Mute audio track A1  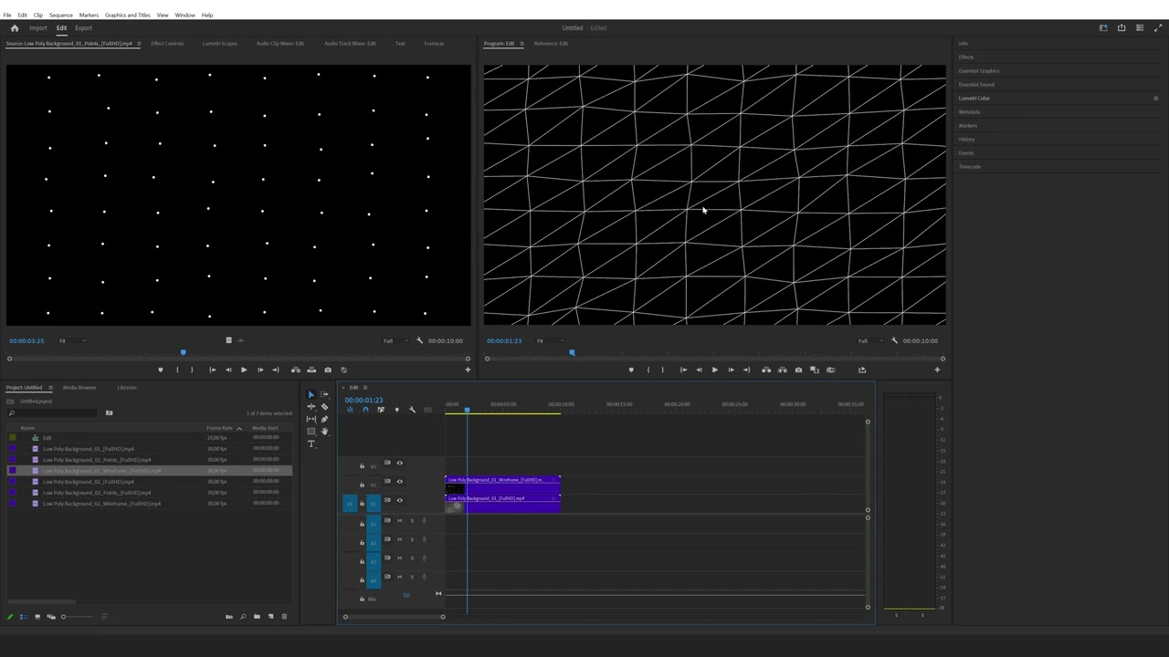(x=399, y=521)
